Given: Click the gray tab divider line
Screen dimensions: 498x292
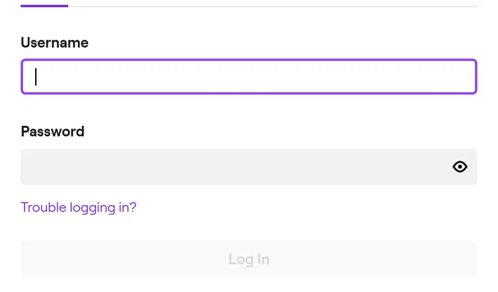Looking at the screenshot, I should coord(273,6).
